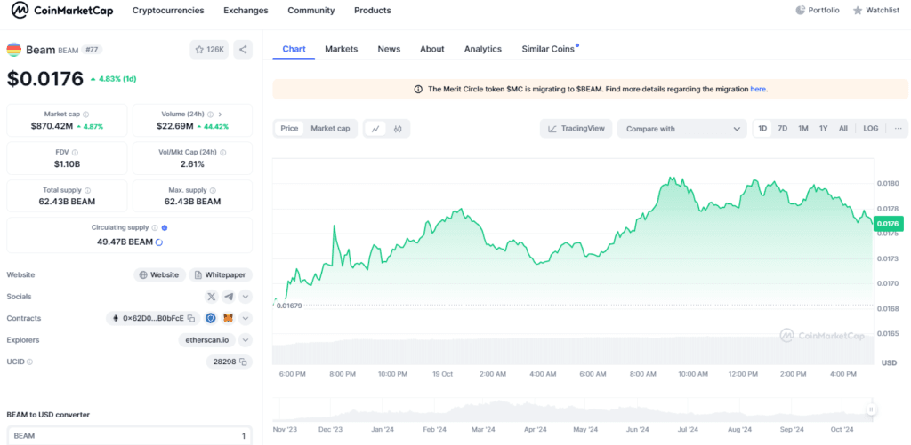Click the #77 rank badge

click(92, 50)
